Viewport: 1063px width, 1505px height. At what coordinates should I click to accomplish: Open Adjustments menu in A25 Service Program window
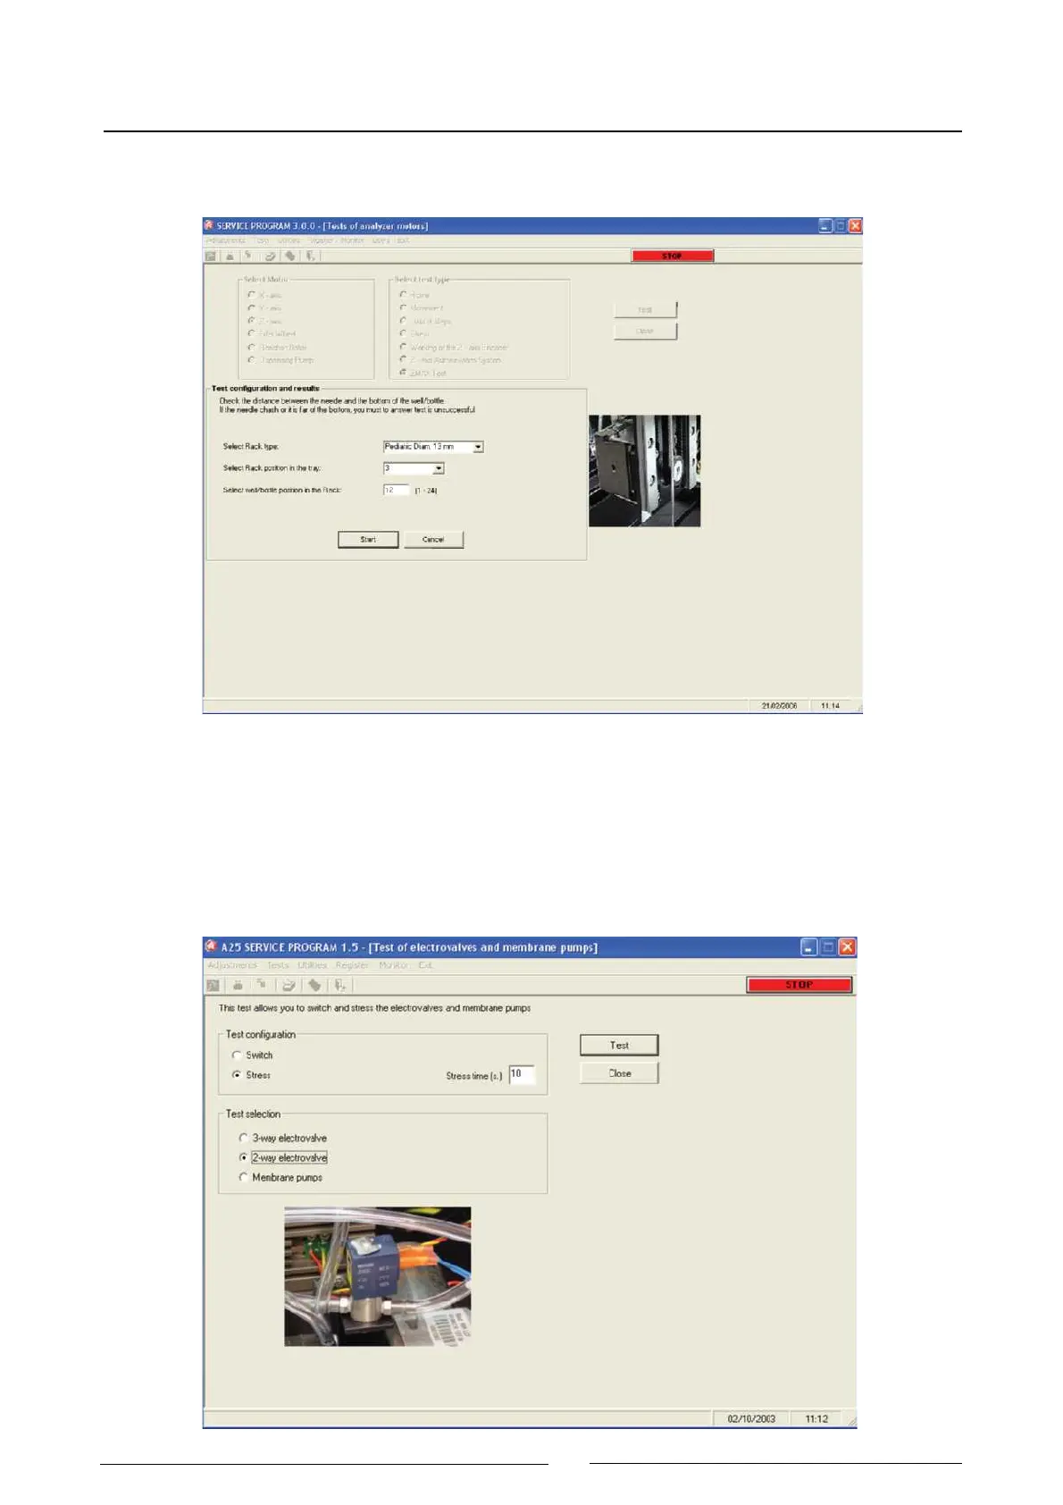232,965
